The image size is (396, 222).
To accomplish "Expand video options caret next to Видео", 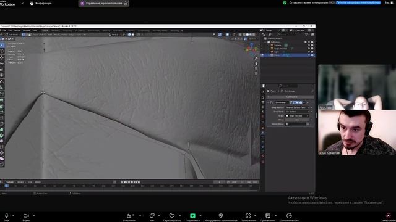I will [x=33, y=216].
